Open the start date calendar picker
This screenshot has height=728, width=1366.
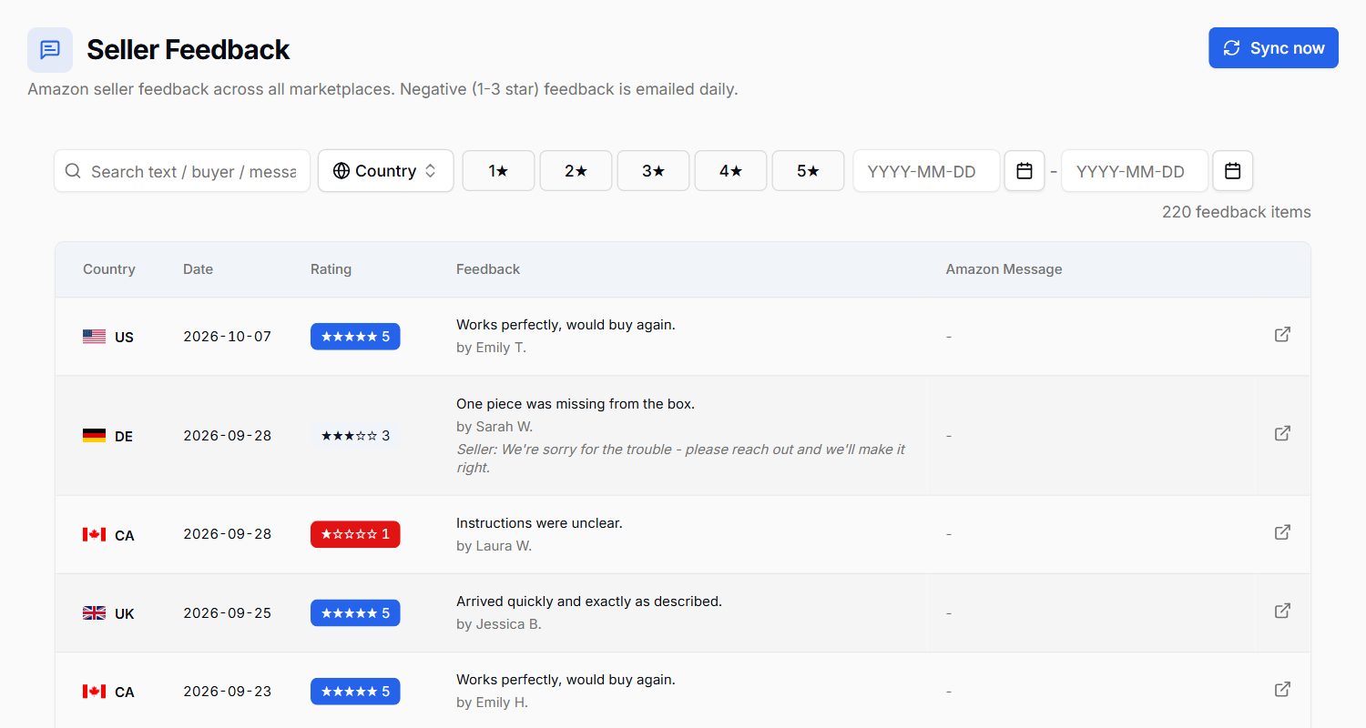click(1024, 171)
